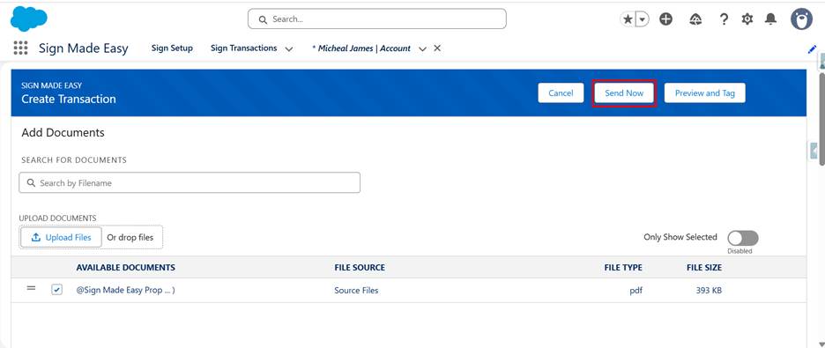
Task: Open the user profile avatar
Action: [x=802, y=19]
